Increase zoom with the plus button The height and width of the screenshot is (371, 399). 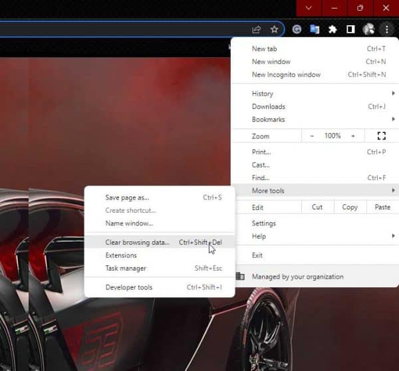coord(353,136)
